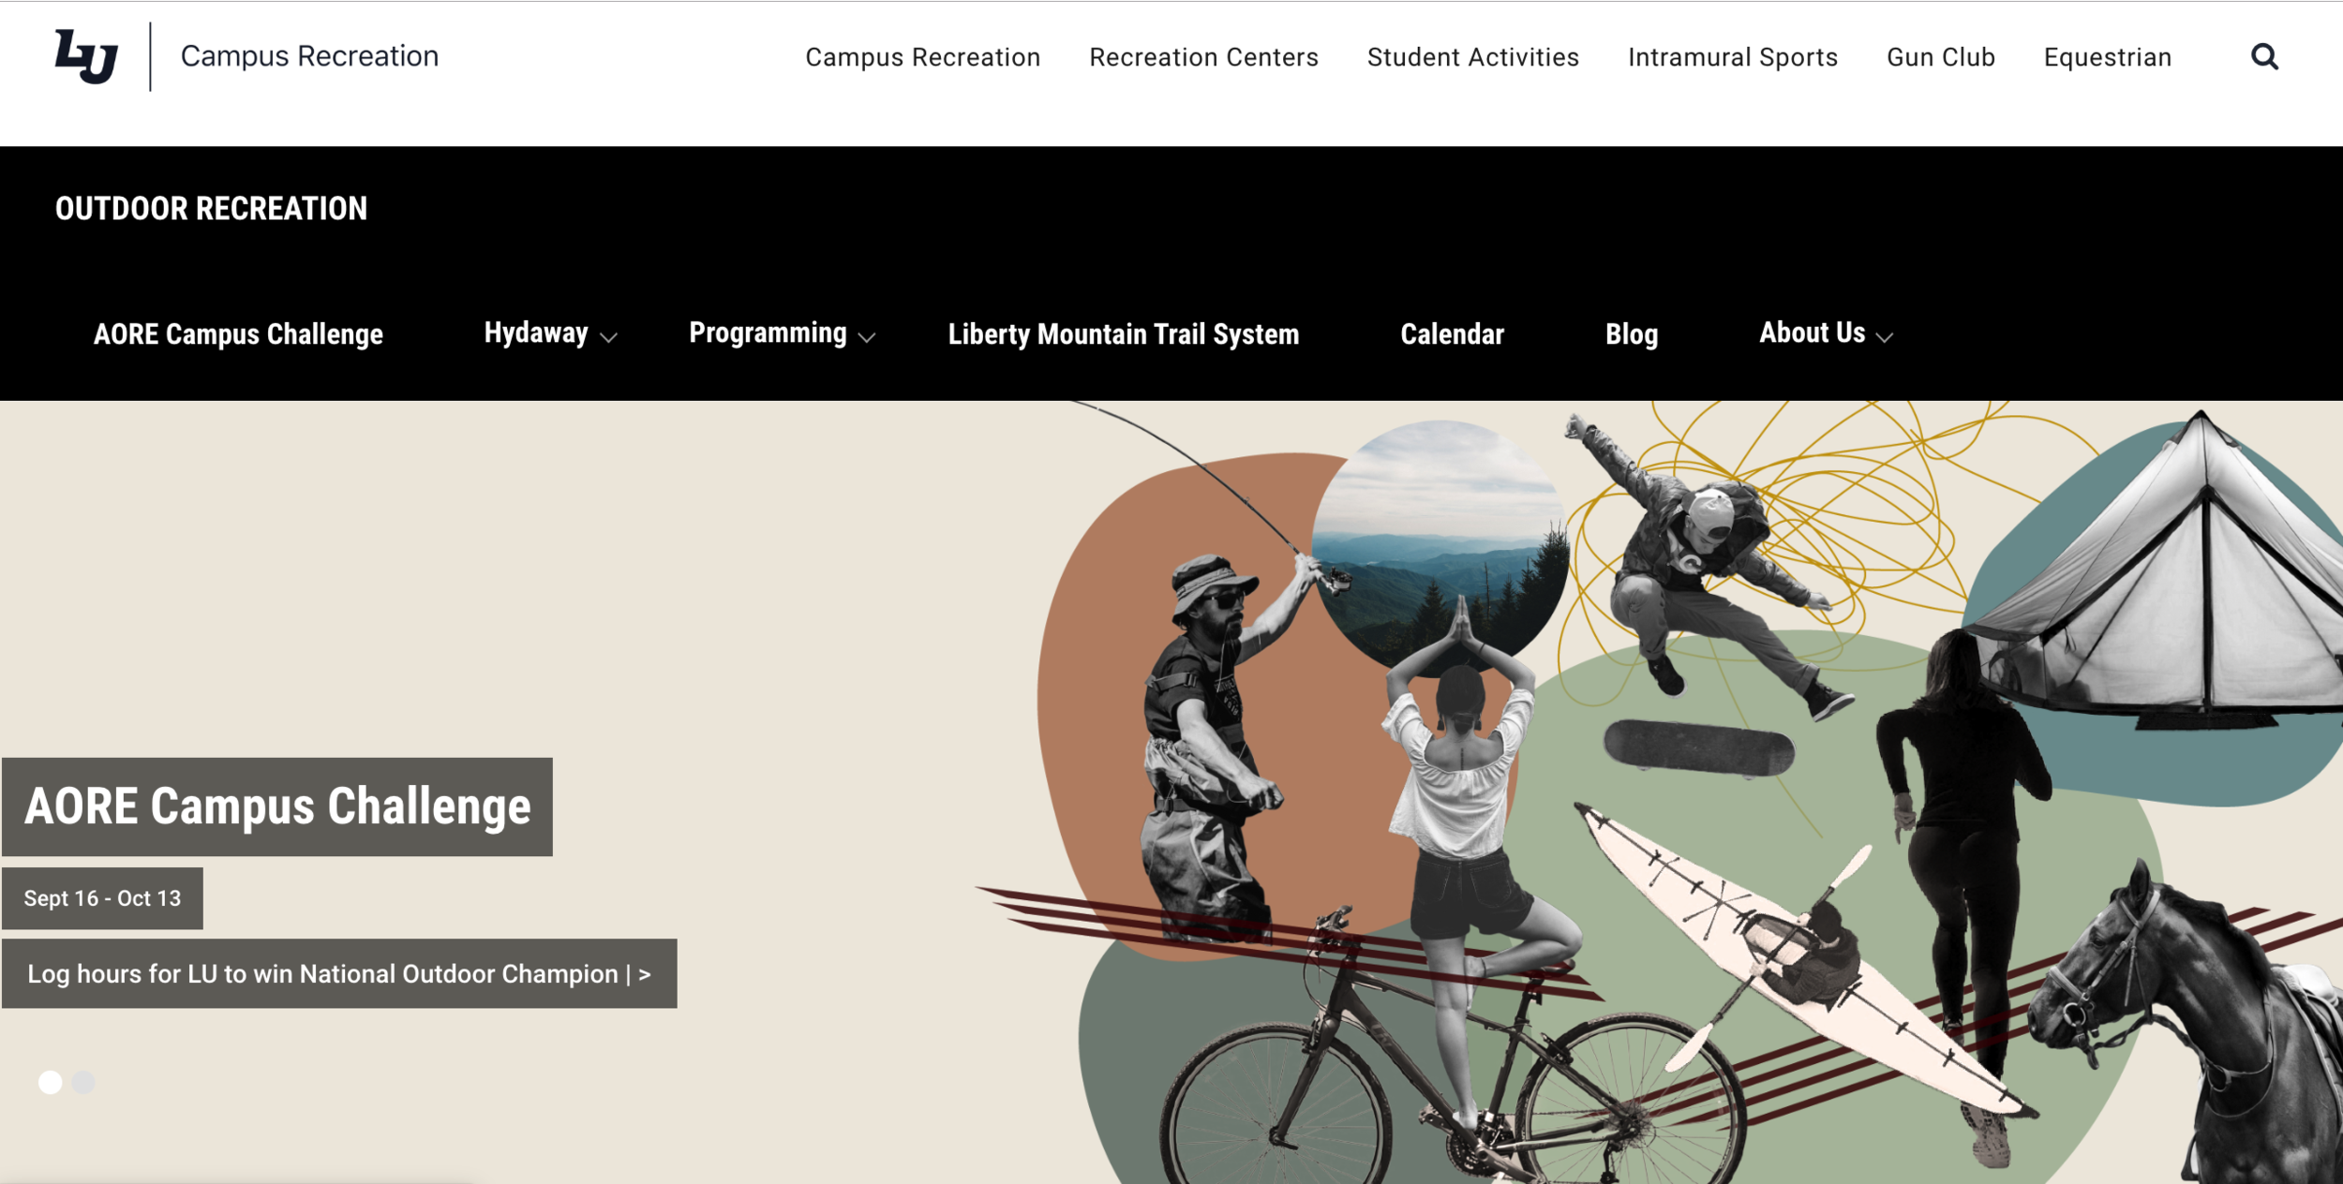The width and height of the screenshot is (2343, 1184).
Task: Expand the Programming dropdown menu
Action: 782,333
